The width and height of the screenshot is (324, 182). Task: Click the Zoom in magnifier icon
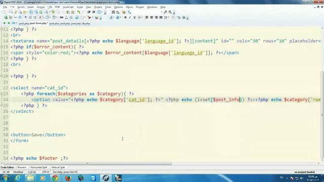tap(166, 12)
